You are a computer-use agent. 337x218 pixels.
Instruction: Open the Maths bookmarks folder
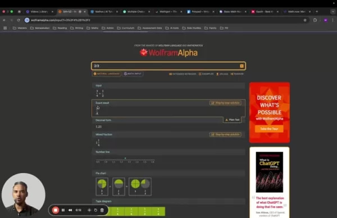[93, 28]
